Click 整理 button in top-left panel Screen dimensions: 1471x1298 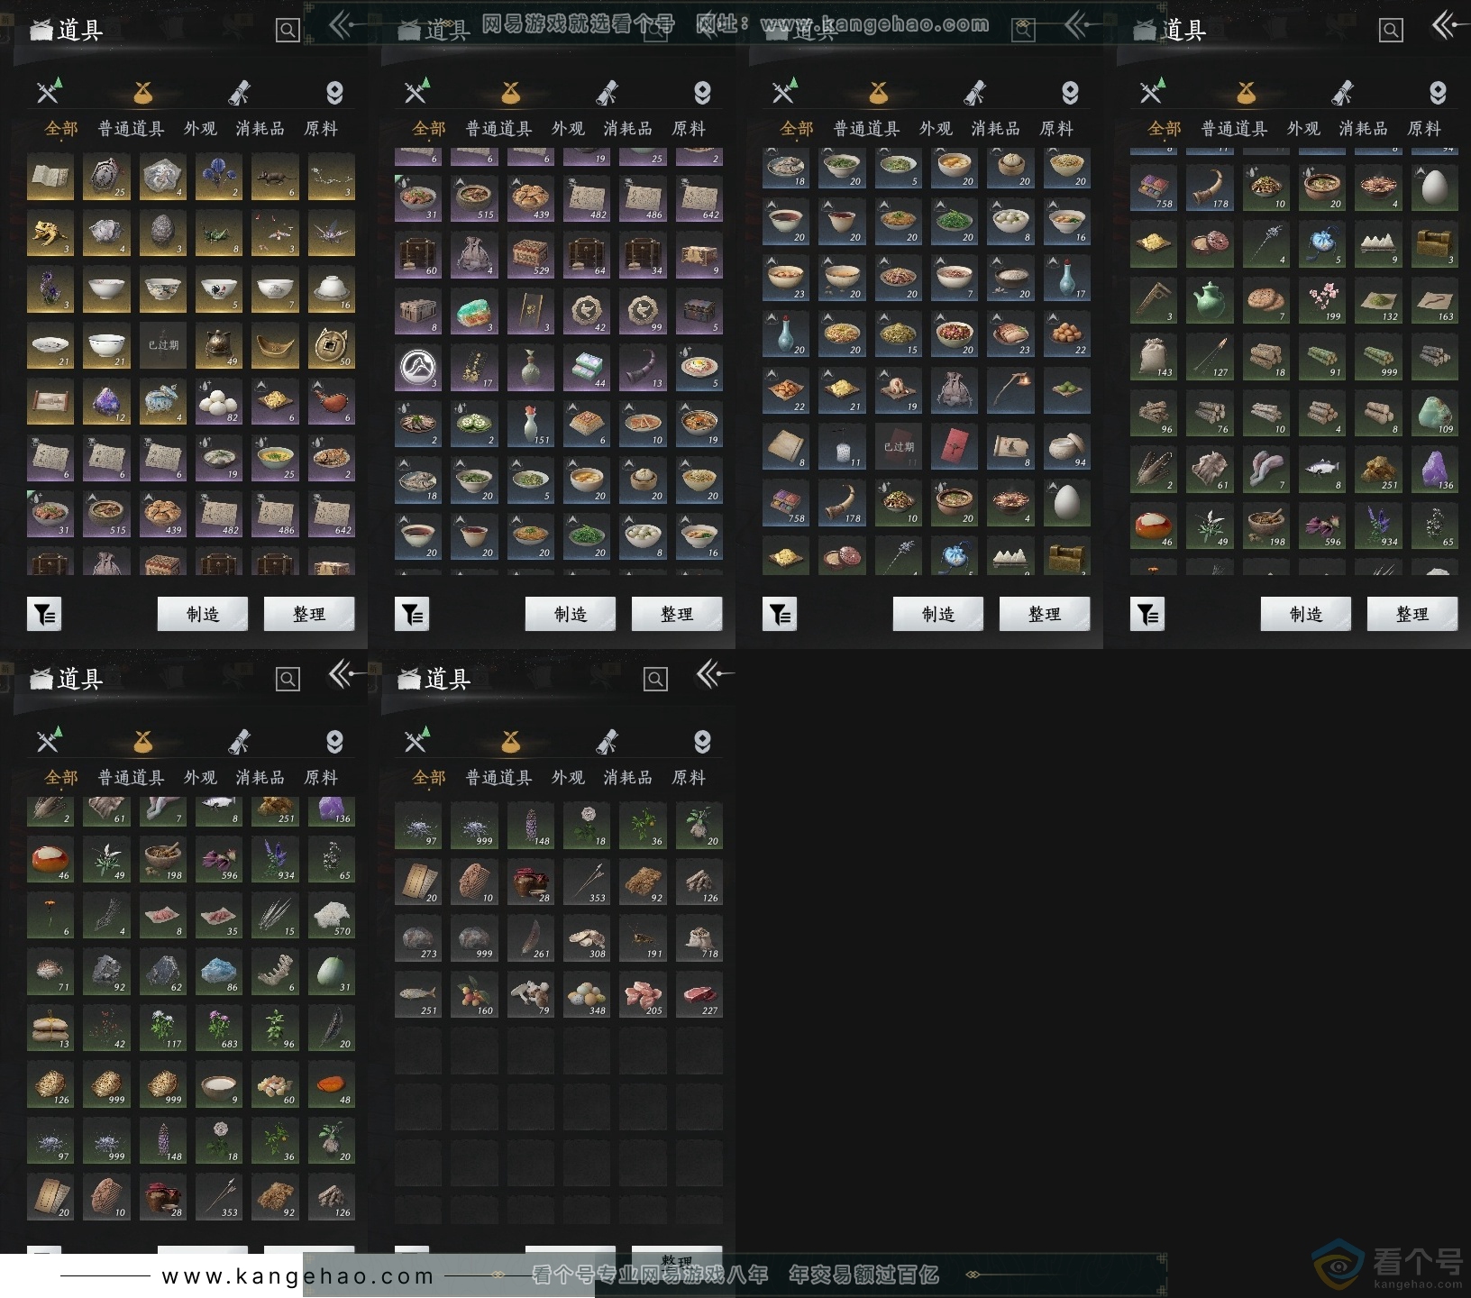[x=309, y=614]
